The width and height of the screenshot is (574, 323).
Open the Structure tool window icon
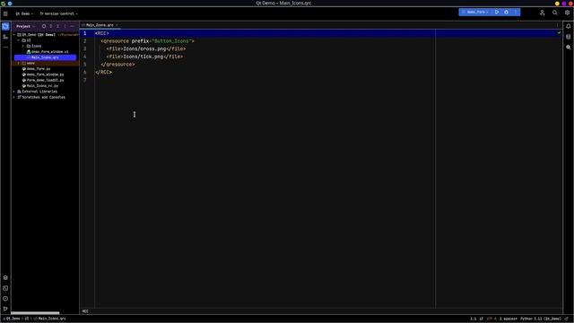coord(5,37)
